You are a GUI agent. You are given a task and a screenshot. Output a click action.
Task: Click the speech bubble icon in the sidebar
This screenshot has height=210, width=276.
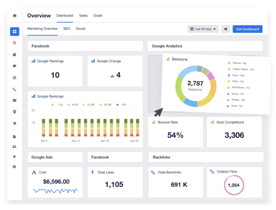pos(14,66)
